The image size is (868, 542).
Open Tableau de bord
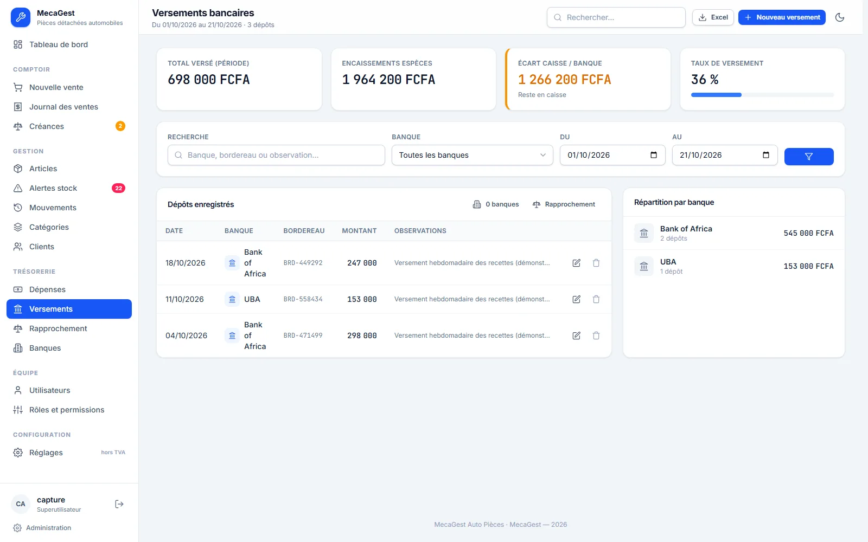[69, 44]
